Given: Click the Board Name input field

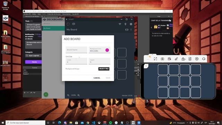Looking at the screenshot, I should (x=76, y=50).
